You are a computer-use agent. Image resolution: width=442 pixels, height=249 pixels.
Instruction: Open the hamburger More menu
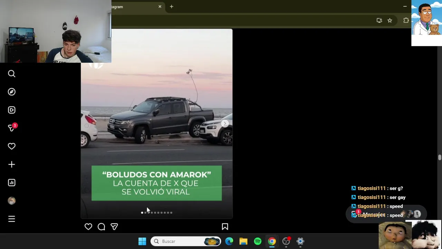pos(12,219)
